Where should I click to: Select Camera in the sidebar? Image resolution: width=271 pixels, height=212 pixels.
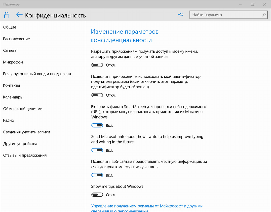[10, 50]
